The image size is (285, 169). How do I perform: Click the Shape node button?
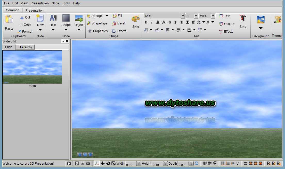pyautogui.click(x=66, y=20)
